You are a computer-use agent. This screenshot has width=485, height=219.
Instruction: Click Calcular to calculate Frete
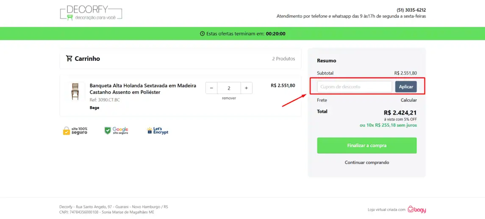point(409,100)
